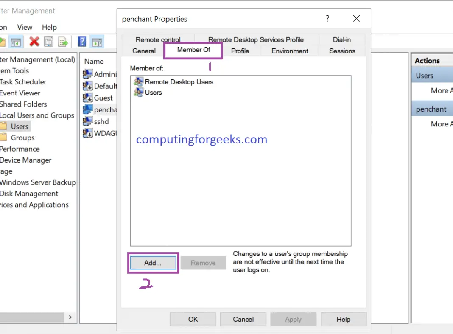Open the Environment tab
The height and width of the screenshot is (334, 453).
click(x=289, y=51)
